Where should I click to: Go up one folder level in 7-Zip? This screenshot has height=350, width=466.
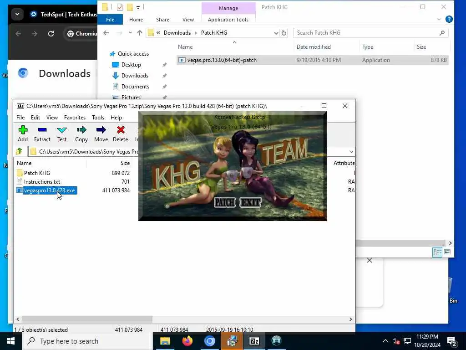19,151
